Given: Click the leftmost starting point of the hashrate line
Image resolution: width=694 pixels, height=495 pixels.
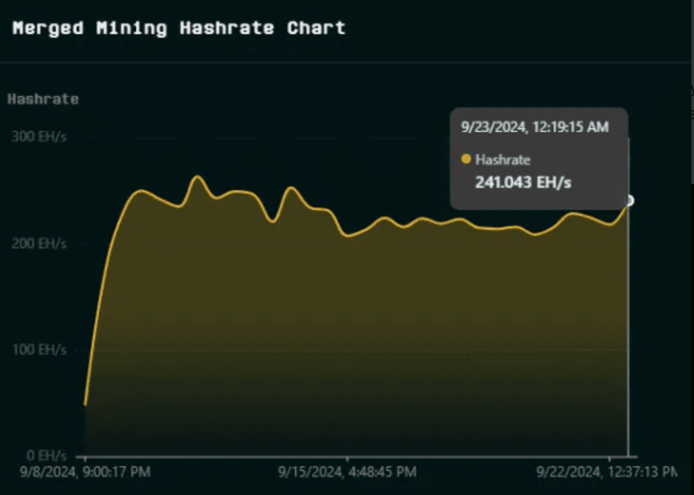Looking at the screenshot, I should [x=86, y=404].
